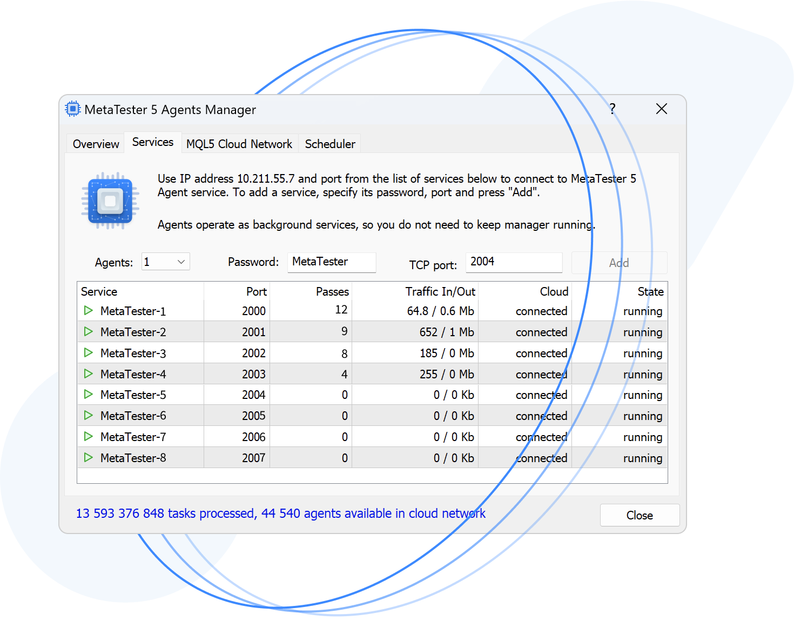Select the MetaTester-5 service name
Image resolution: width=794 pixels, height=627 pixels.
tap(133, 395)
